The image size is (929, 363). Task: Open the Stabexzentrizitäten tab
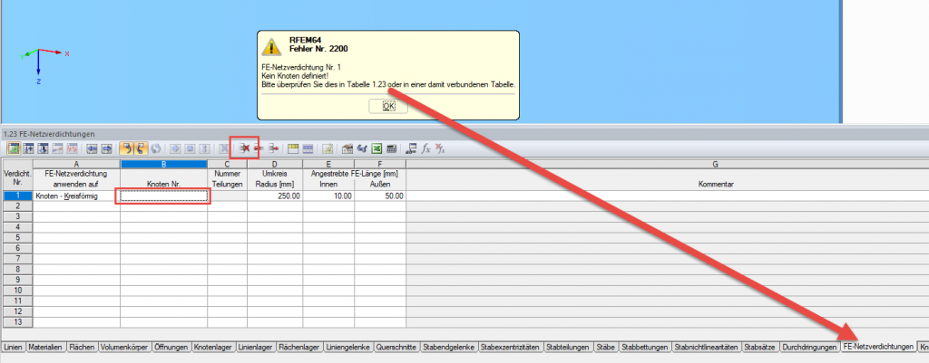coord(510,347)
